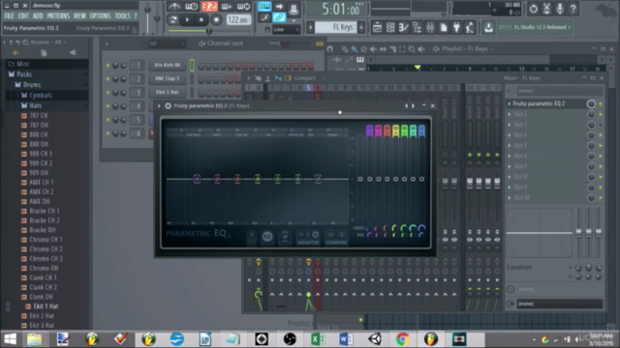This screenshot has width=620, height=348.
Task: Open the TOOLS menu
Action: click(122, 16)
